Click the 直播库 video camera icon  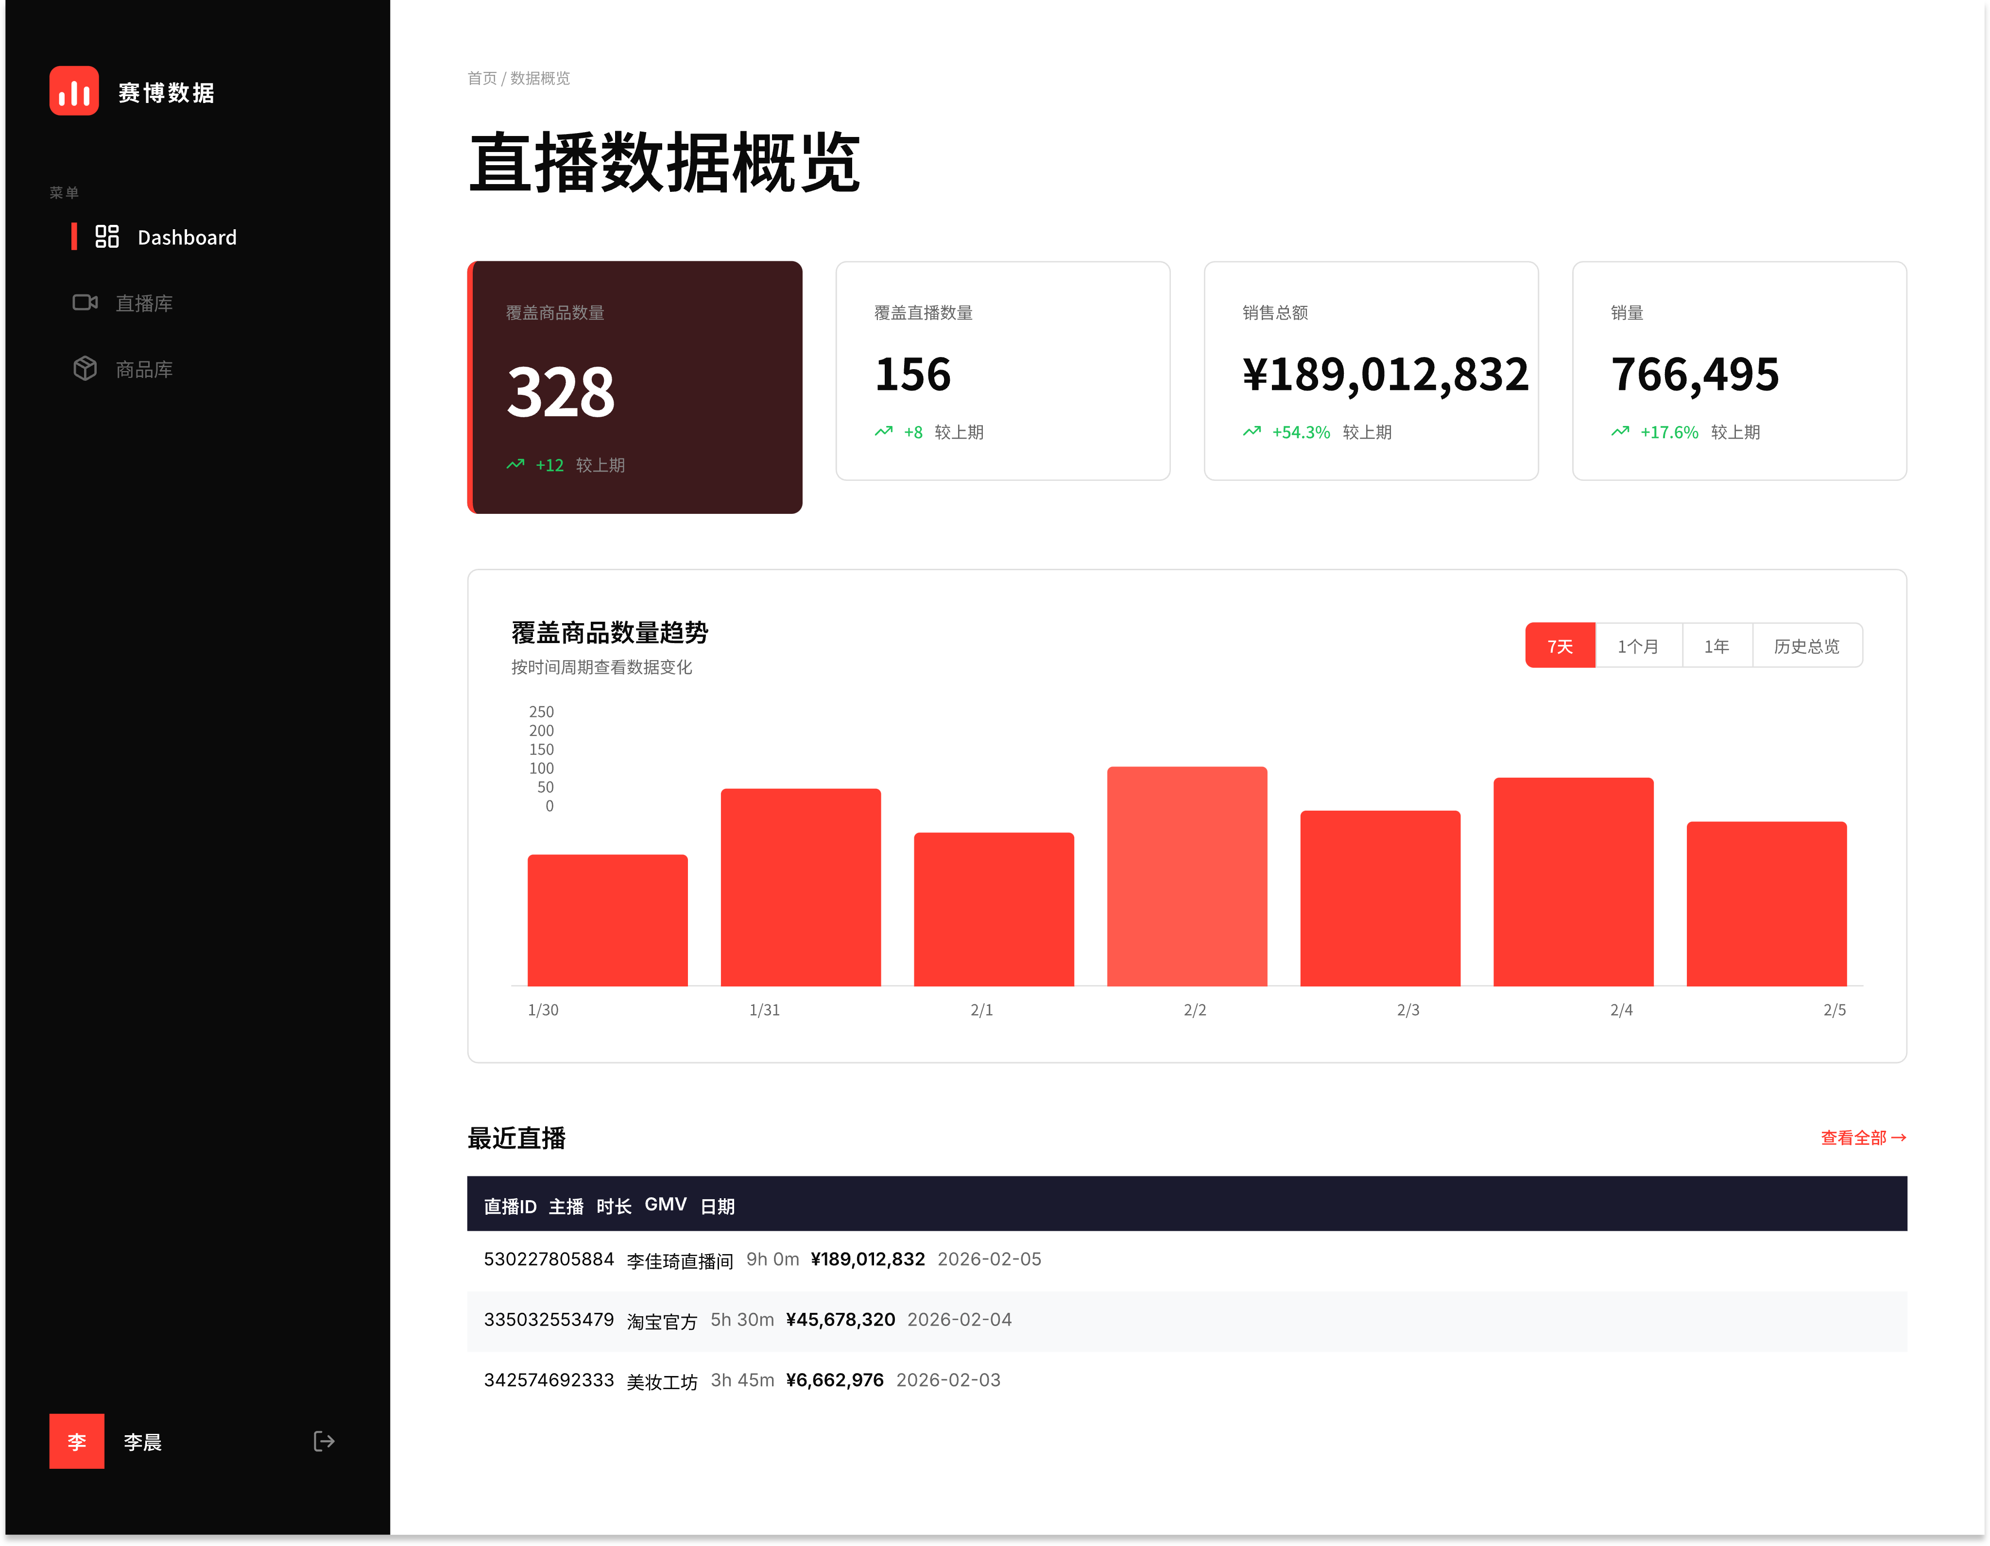point(85,303)
